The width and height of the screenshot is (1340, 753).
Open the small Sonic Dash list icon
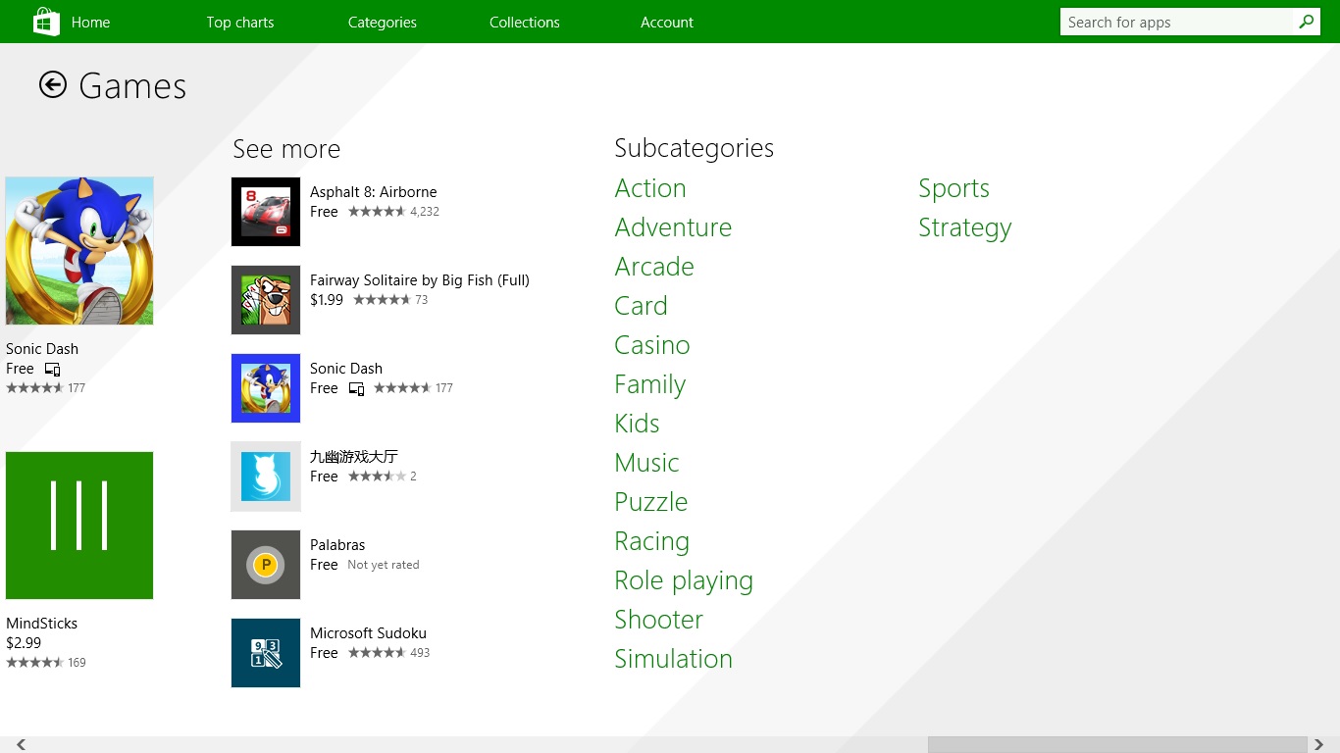tap(266, 388)
